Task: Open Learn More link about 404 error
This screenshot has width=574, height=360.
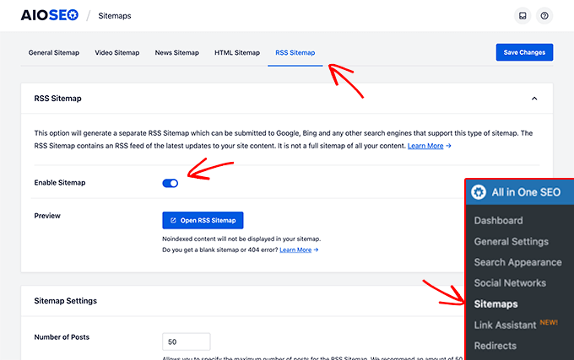Action: pos(299,250)
